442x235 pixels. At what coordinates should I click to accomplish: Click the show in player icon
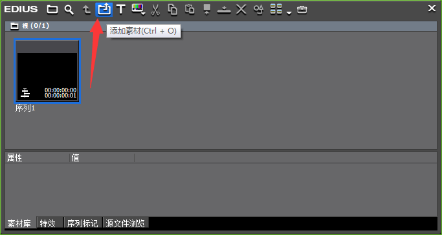coord(207,10)
